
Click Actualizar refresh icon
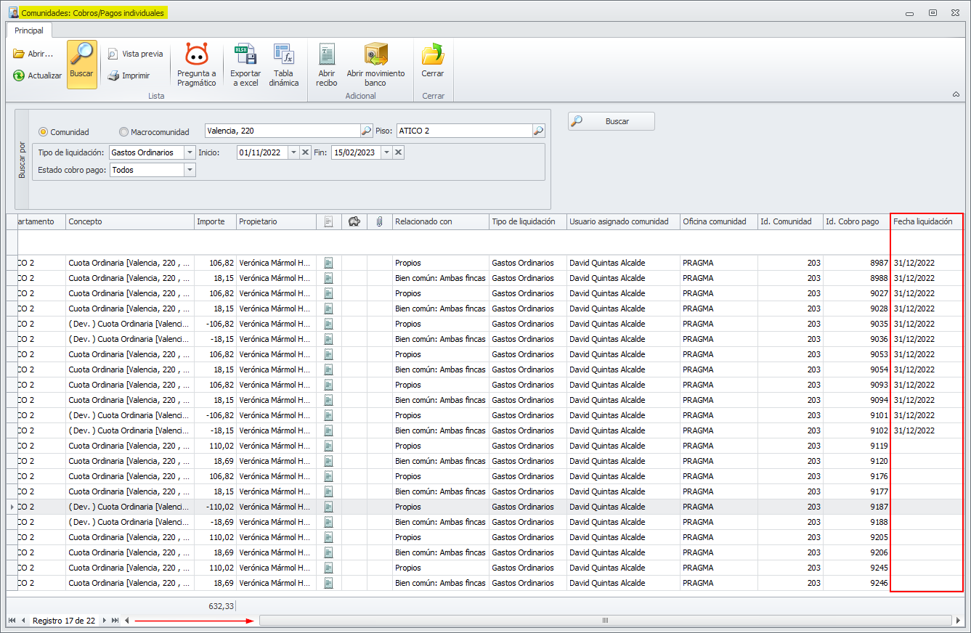point(19,75)
